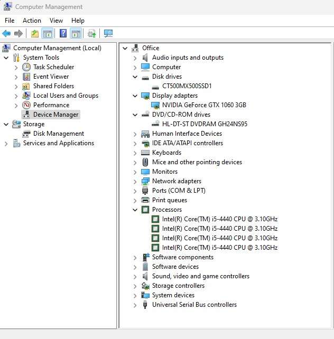Click the Universal Serial Bus controllers icon
This screenshot has width=334, height=339.
click(145, 305)
